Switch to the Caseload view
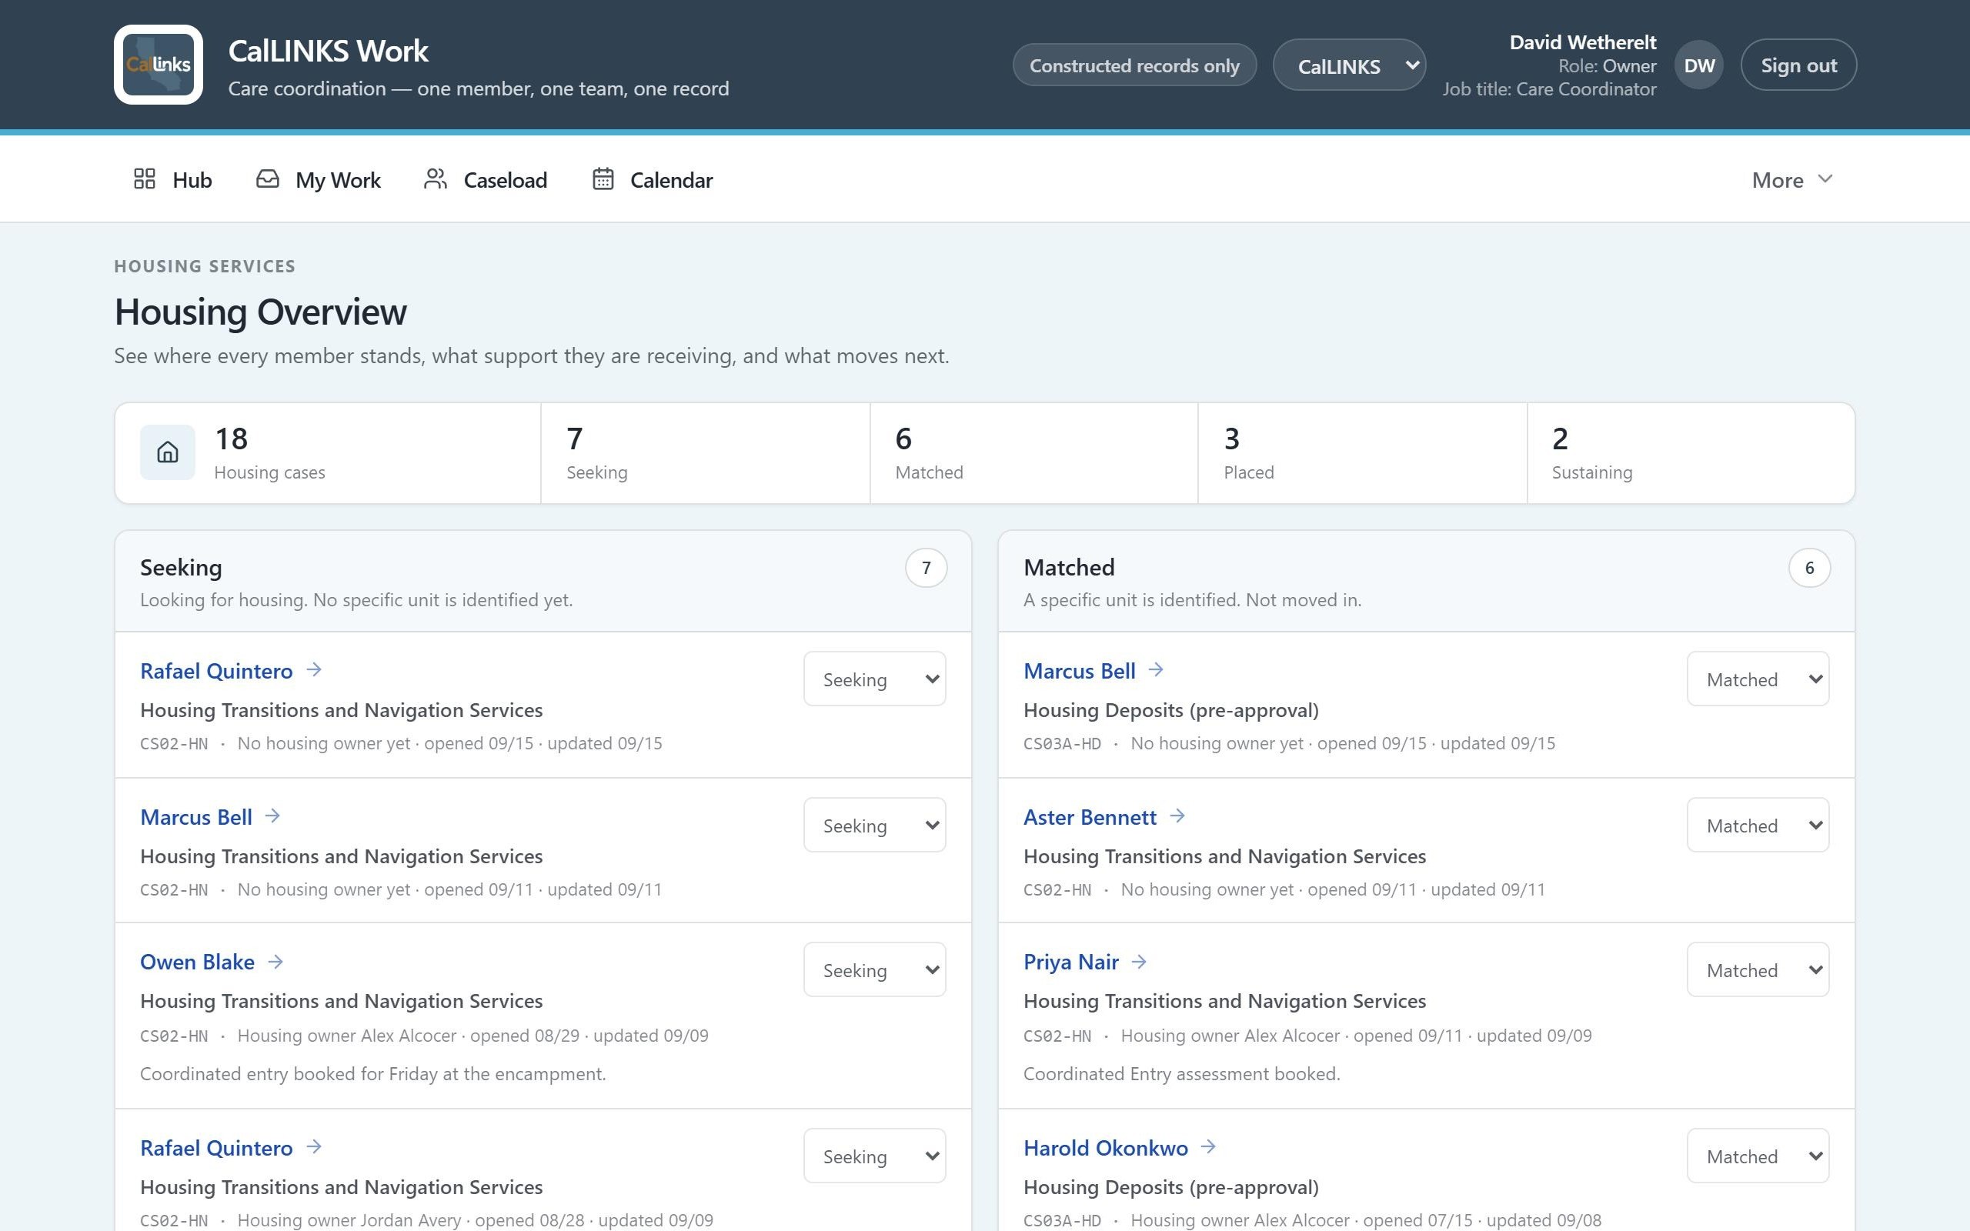 point(486,180)
